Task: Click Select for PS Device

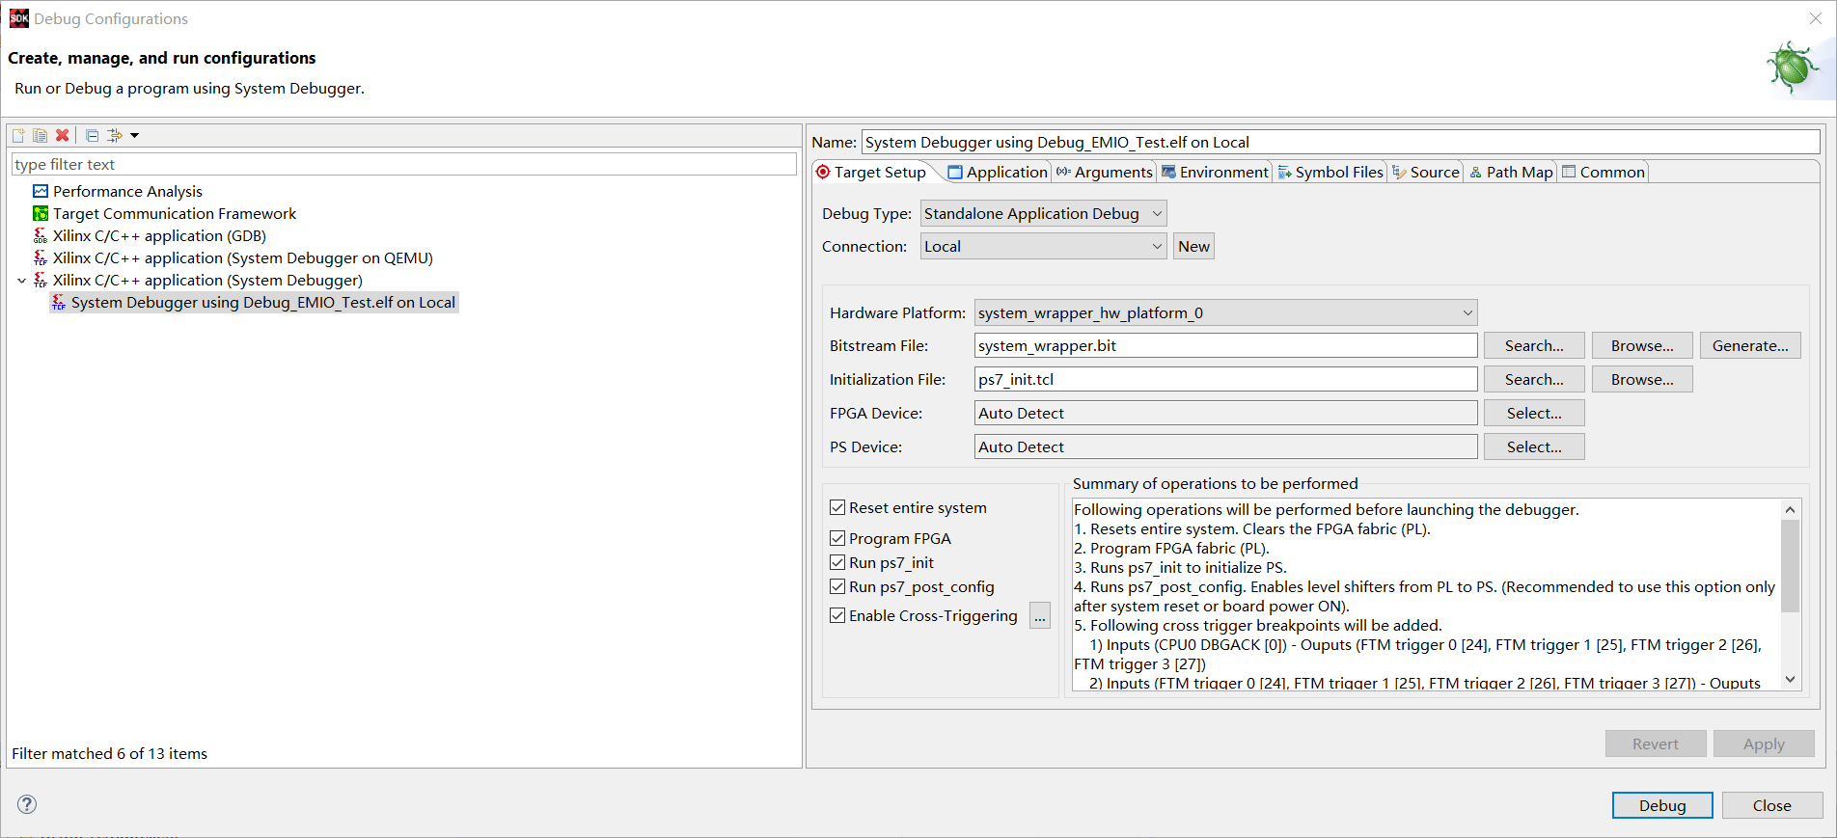Action: coord(1534,446)
